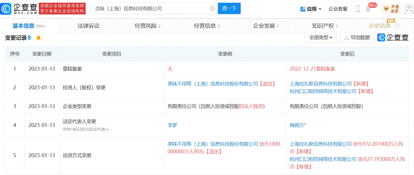The width and height of the screenshot is (414, 175).
Task: Open the 全部类型 filter dropdown
Action: pyautogui.click(x=321, y=38)
